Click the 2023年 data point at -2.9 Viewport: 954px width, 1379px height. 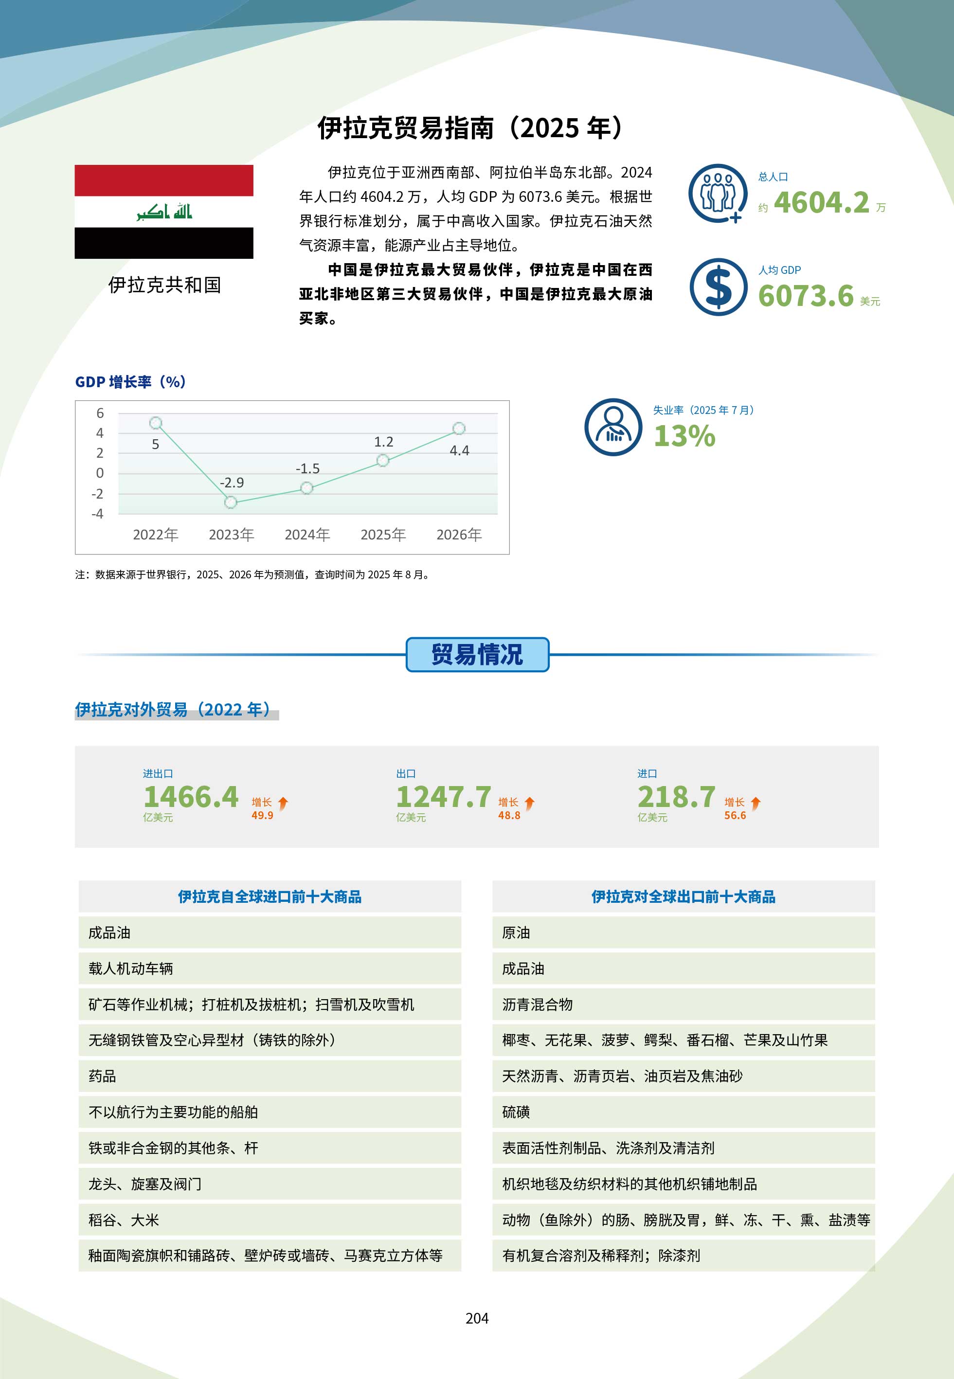[x=231, y=502]
